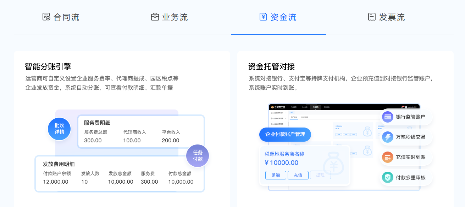
Task: Click the 充值 button on the account card
Action: [x=298, y=175]
